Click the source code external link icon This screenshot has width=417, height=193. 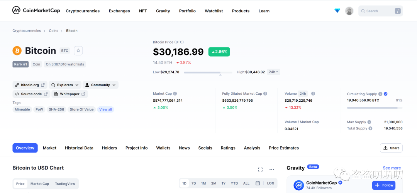(x=46, y=94)
